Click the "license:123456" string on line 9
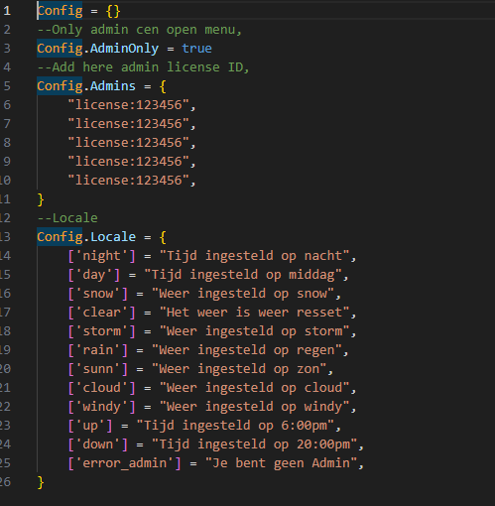This screenshot has height=506, width=495. (x=128, y=162)
